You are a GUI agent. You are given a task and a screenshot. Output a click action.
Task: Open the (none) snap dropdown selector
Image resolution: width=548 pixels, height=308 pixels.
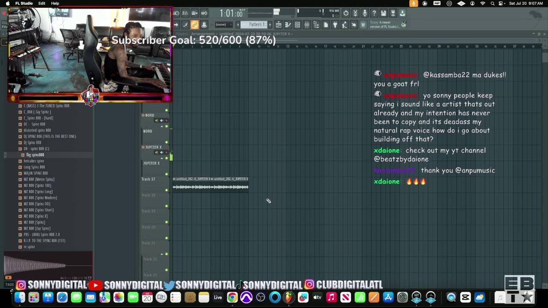223,24
